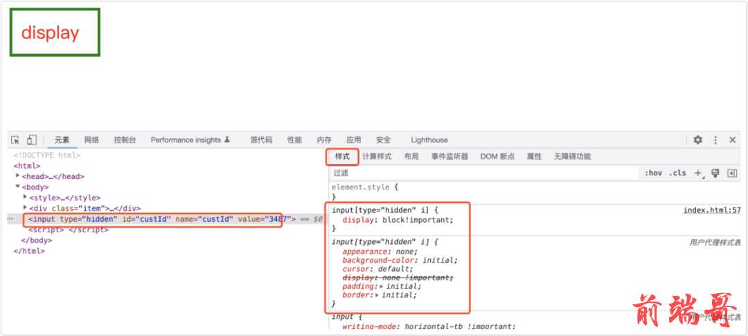Image resolution: width=748 pixels, height=336 pixels.
Task: Click the cursor: default declaration
Action: [x=378, y=269]
